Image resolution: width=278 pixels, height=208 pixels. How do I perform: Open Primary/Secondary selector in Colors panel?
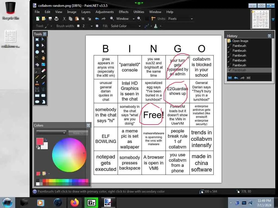click(x=51, y=133)
